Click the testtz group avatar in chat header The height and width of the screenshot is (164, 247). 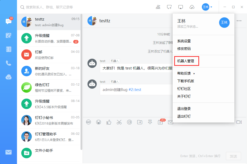pos(92,21)
